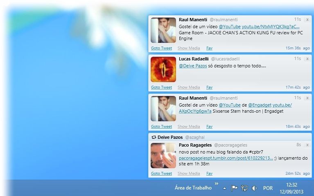
Task: Click the Deive Pazos retweeter name
Action: 170,137
